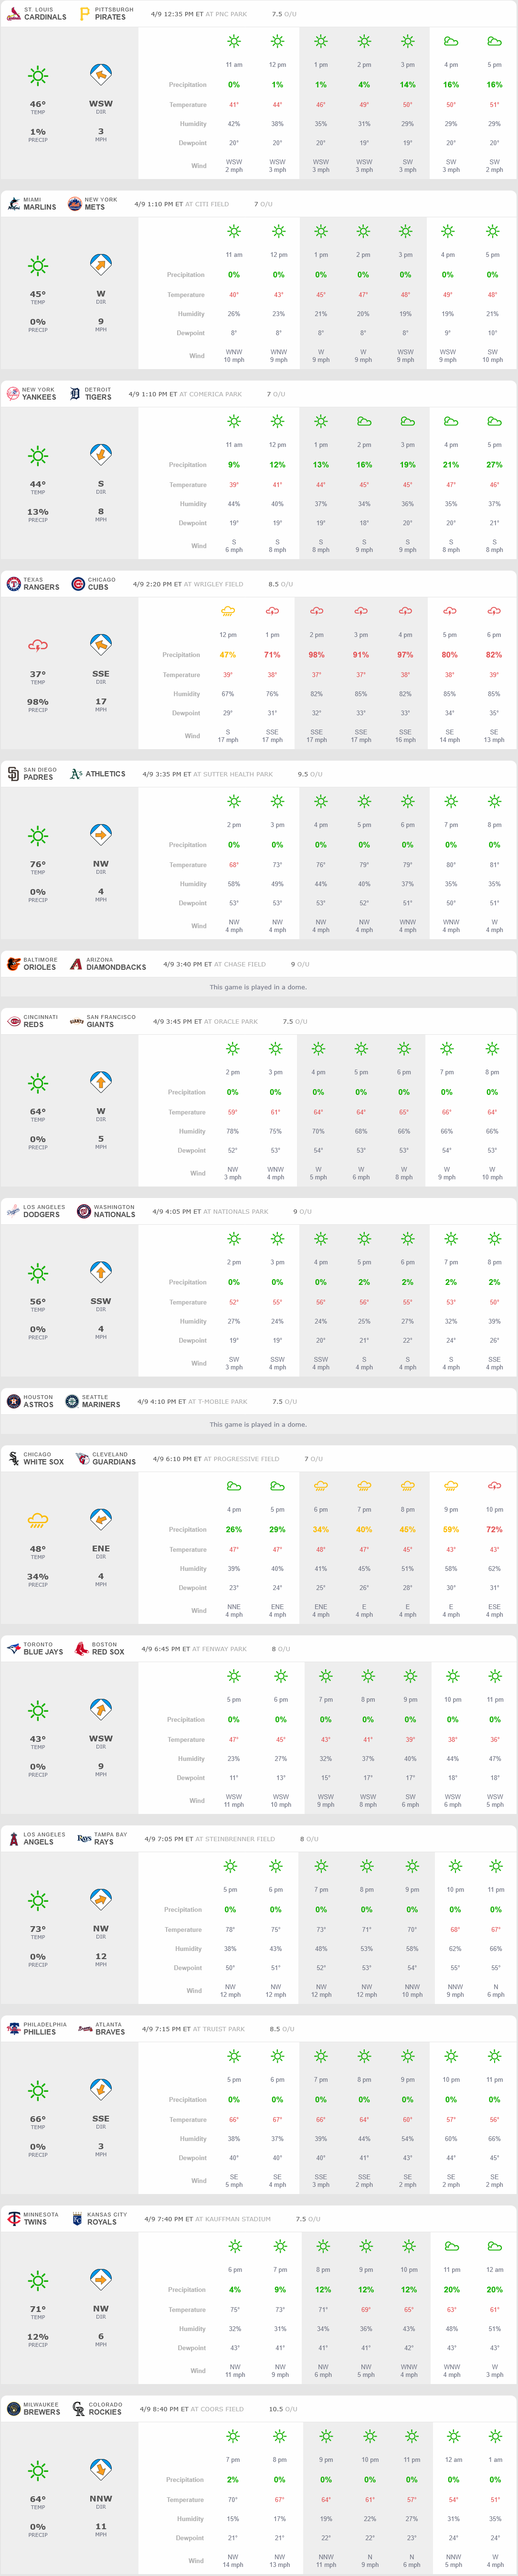
Task: Open the Pirates team name link
Action: point(110,17)
